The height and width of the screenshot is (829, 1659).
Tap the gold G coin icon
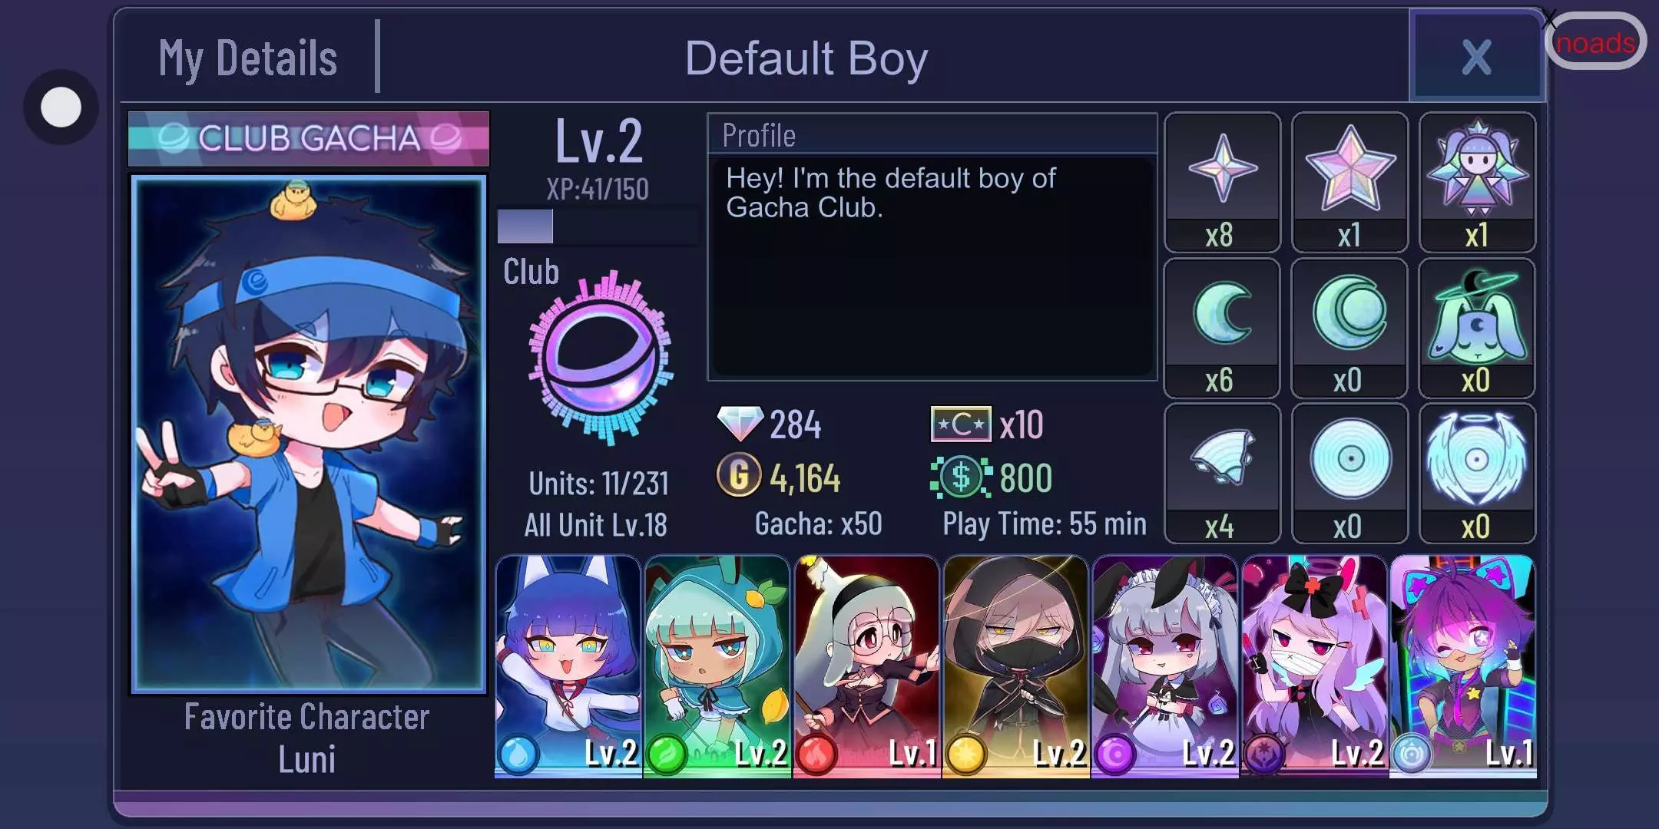tap(739, 475)
